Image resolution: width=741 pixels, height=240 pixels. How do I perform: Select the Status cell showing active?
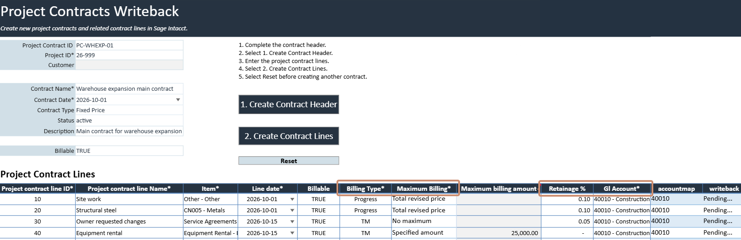click(x=129, y=121)
